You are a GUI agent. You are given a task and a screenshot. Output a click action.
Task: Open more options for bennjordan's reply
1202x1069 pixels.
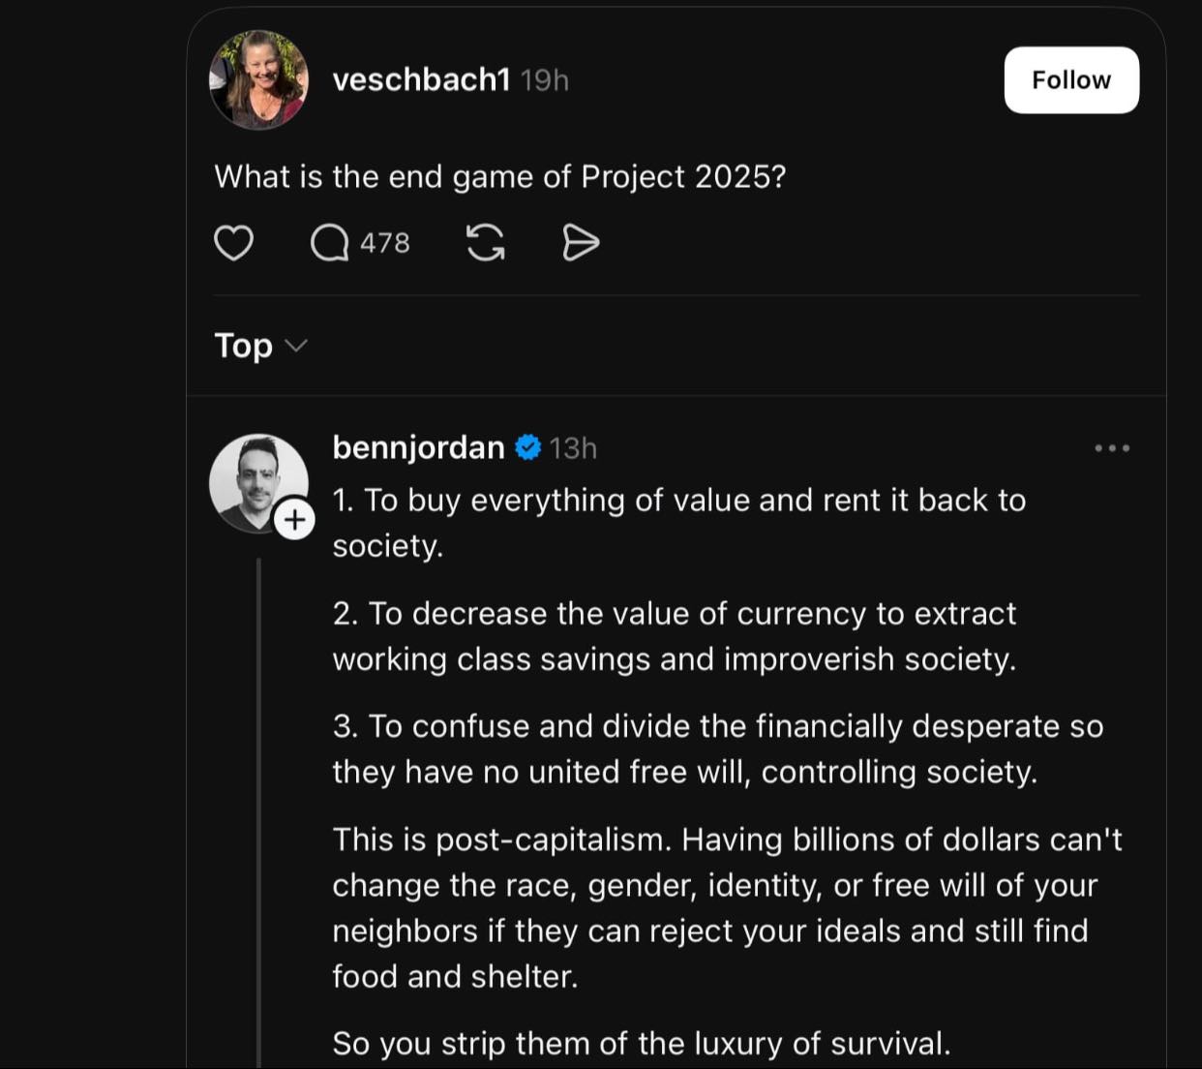(x=1113, y=447)
